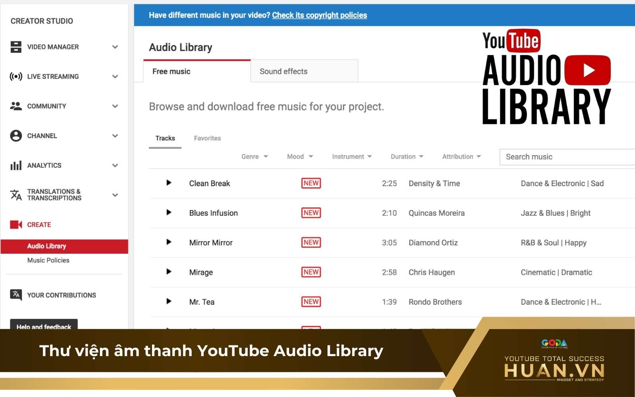Click the Analytics bar chart icon
Image resolution: width=635 pixels, height=397 pixels.
[16, 165]
